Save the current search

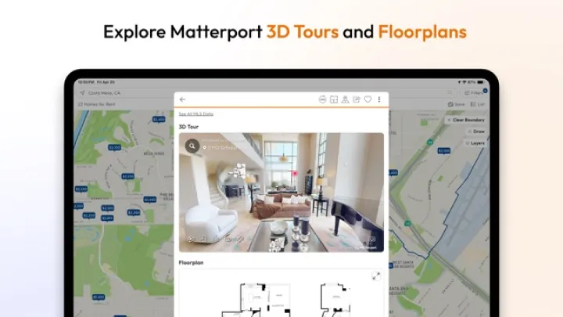[x=455, y=103]
